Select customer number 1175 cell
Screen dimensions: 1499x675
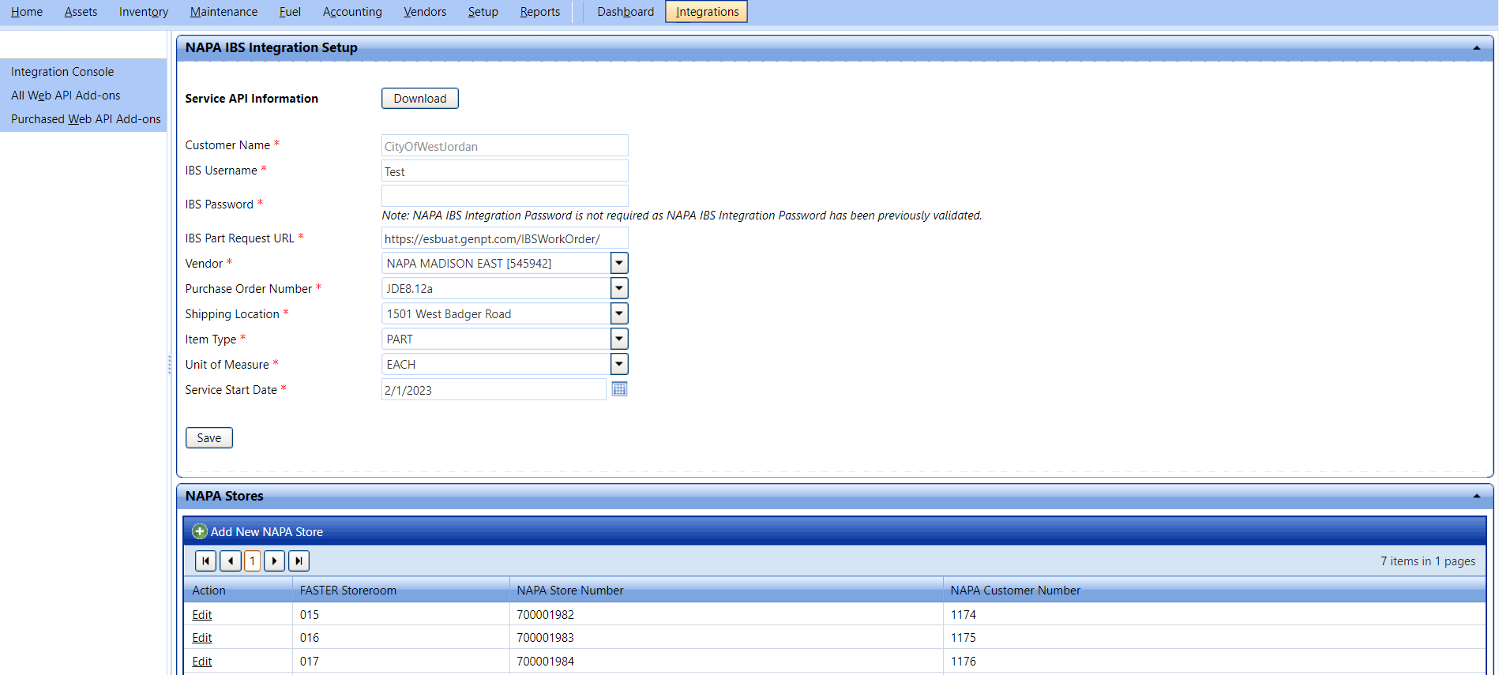point(1214,638)
